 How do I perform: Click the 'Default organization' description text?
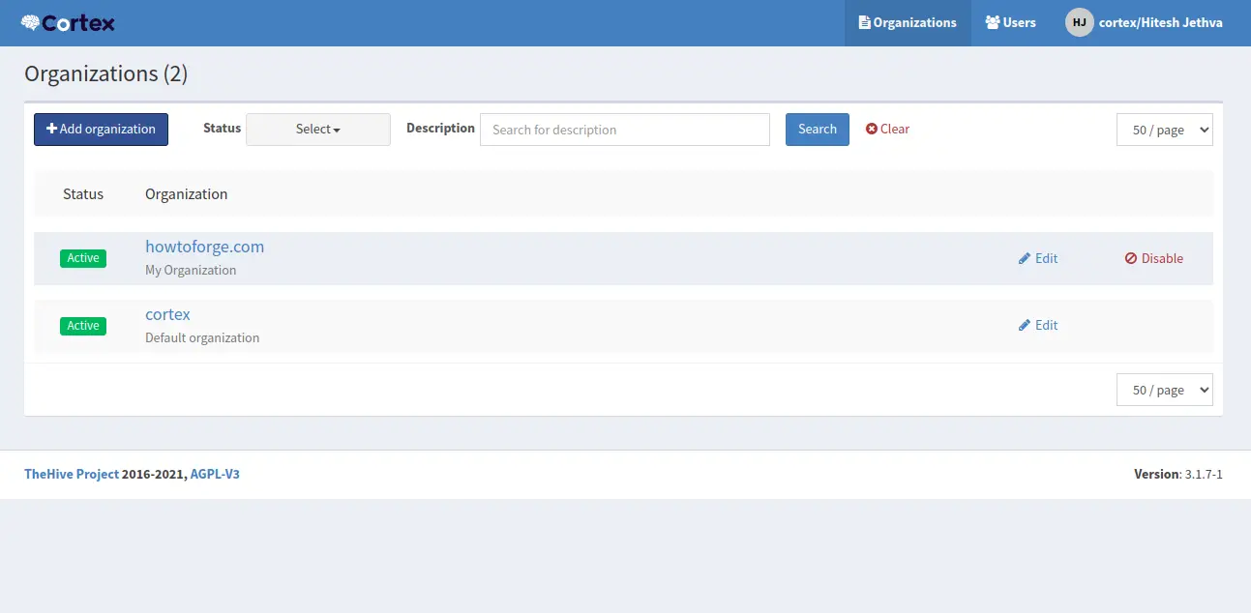click(202, 337)
